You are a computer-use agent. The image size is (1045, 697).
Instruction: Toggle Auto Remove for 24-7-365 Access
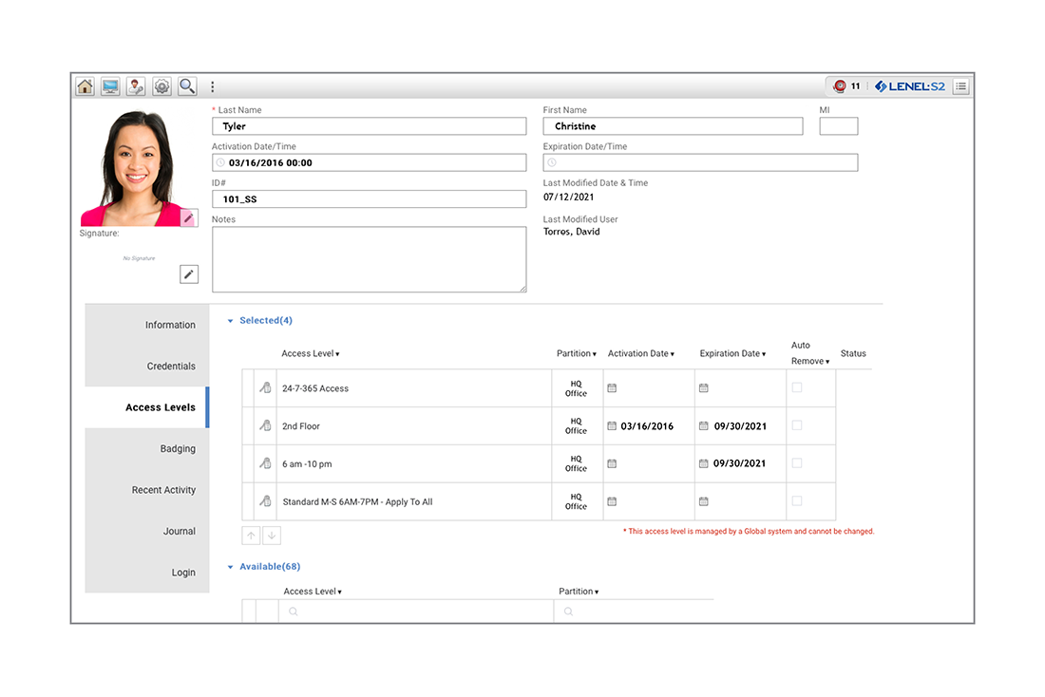point(797,387)
